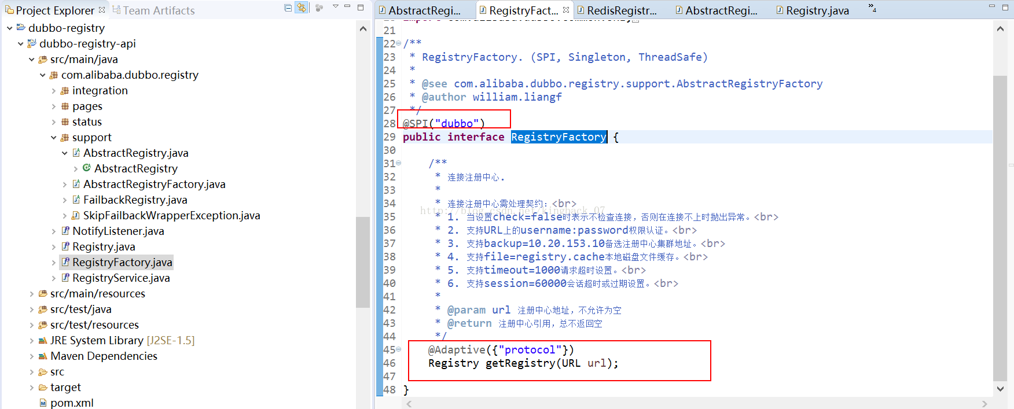Collapse the support package
Screen dimensions: 1014x409
click(53, 138)
